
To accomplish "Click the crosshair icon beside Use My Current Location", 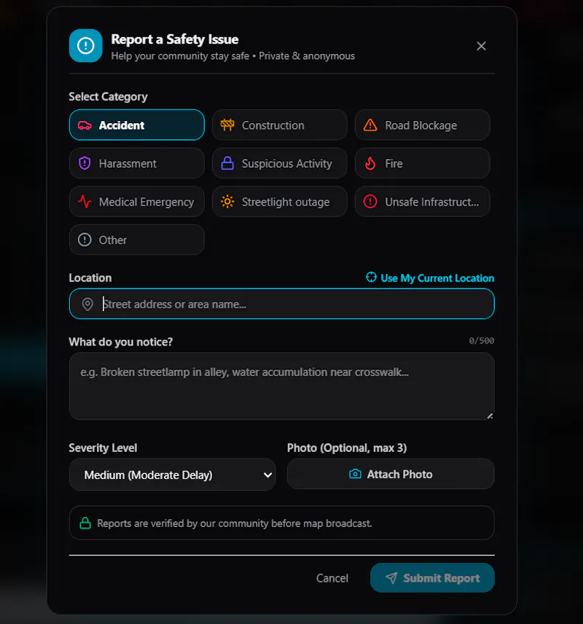I will (371, 277).
